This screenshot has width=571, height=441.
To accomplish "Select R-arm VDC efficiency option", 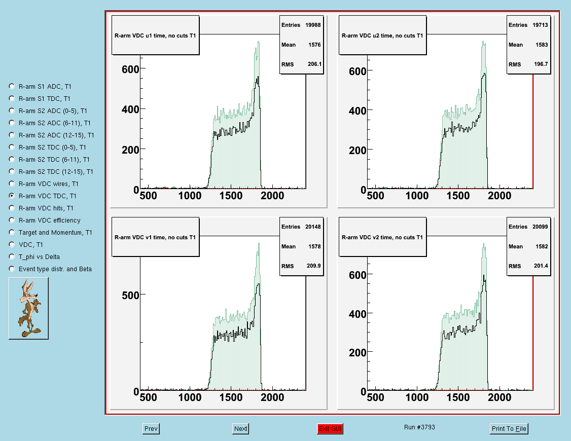I will 12,220.
